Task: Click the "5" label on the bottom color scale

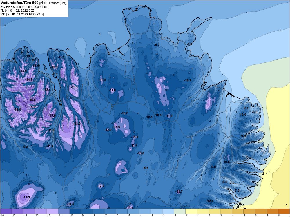Action: tap(244, 215)
